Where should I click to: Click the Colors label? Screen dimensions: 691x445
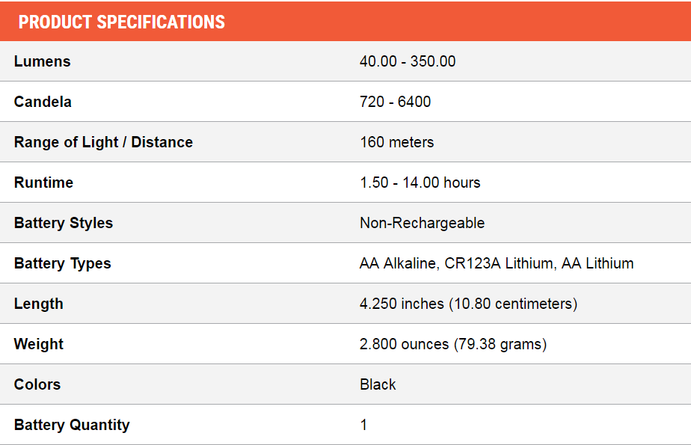[x=37, y=384]
